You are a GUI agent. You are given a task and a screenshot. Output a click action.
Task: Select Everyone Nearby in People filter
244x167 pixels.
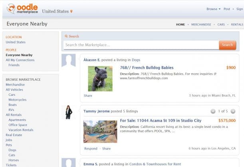pos(19,55)
